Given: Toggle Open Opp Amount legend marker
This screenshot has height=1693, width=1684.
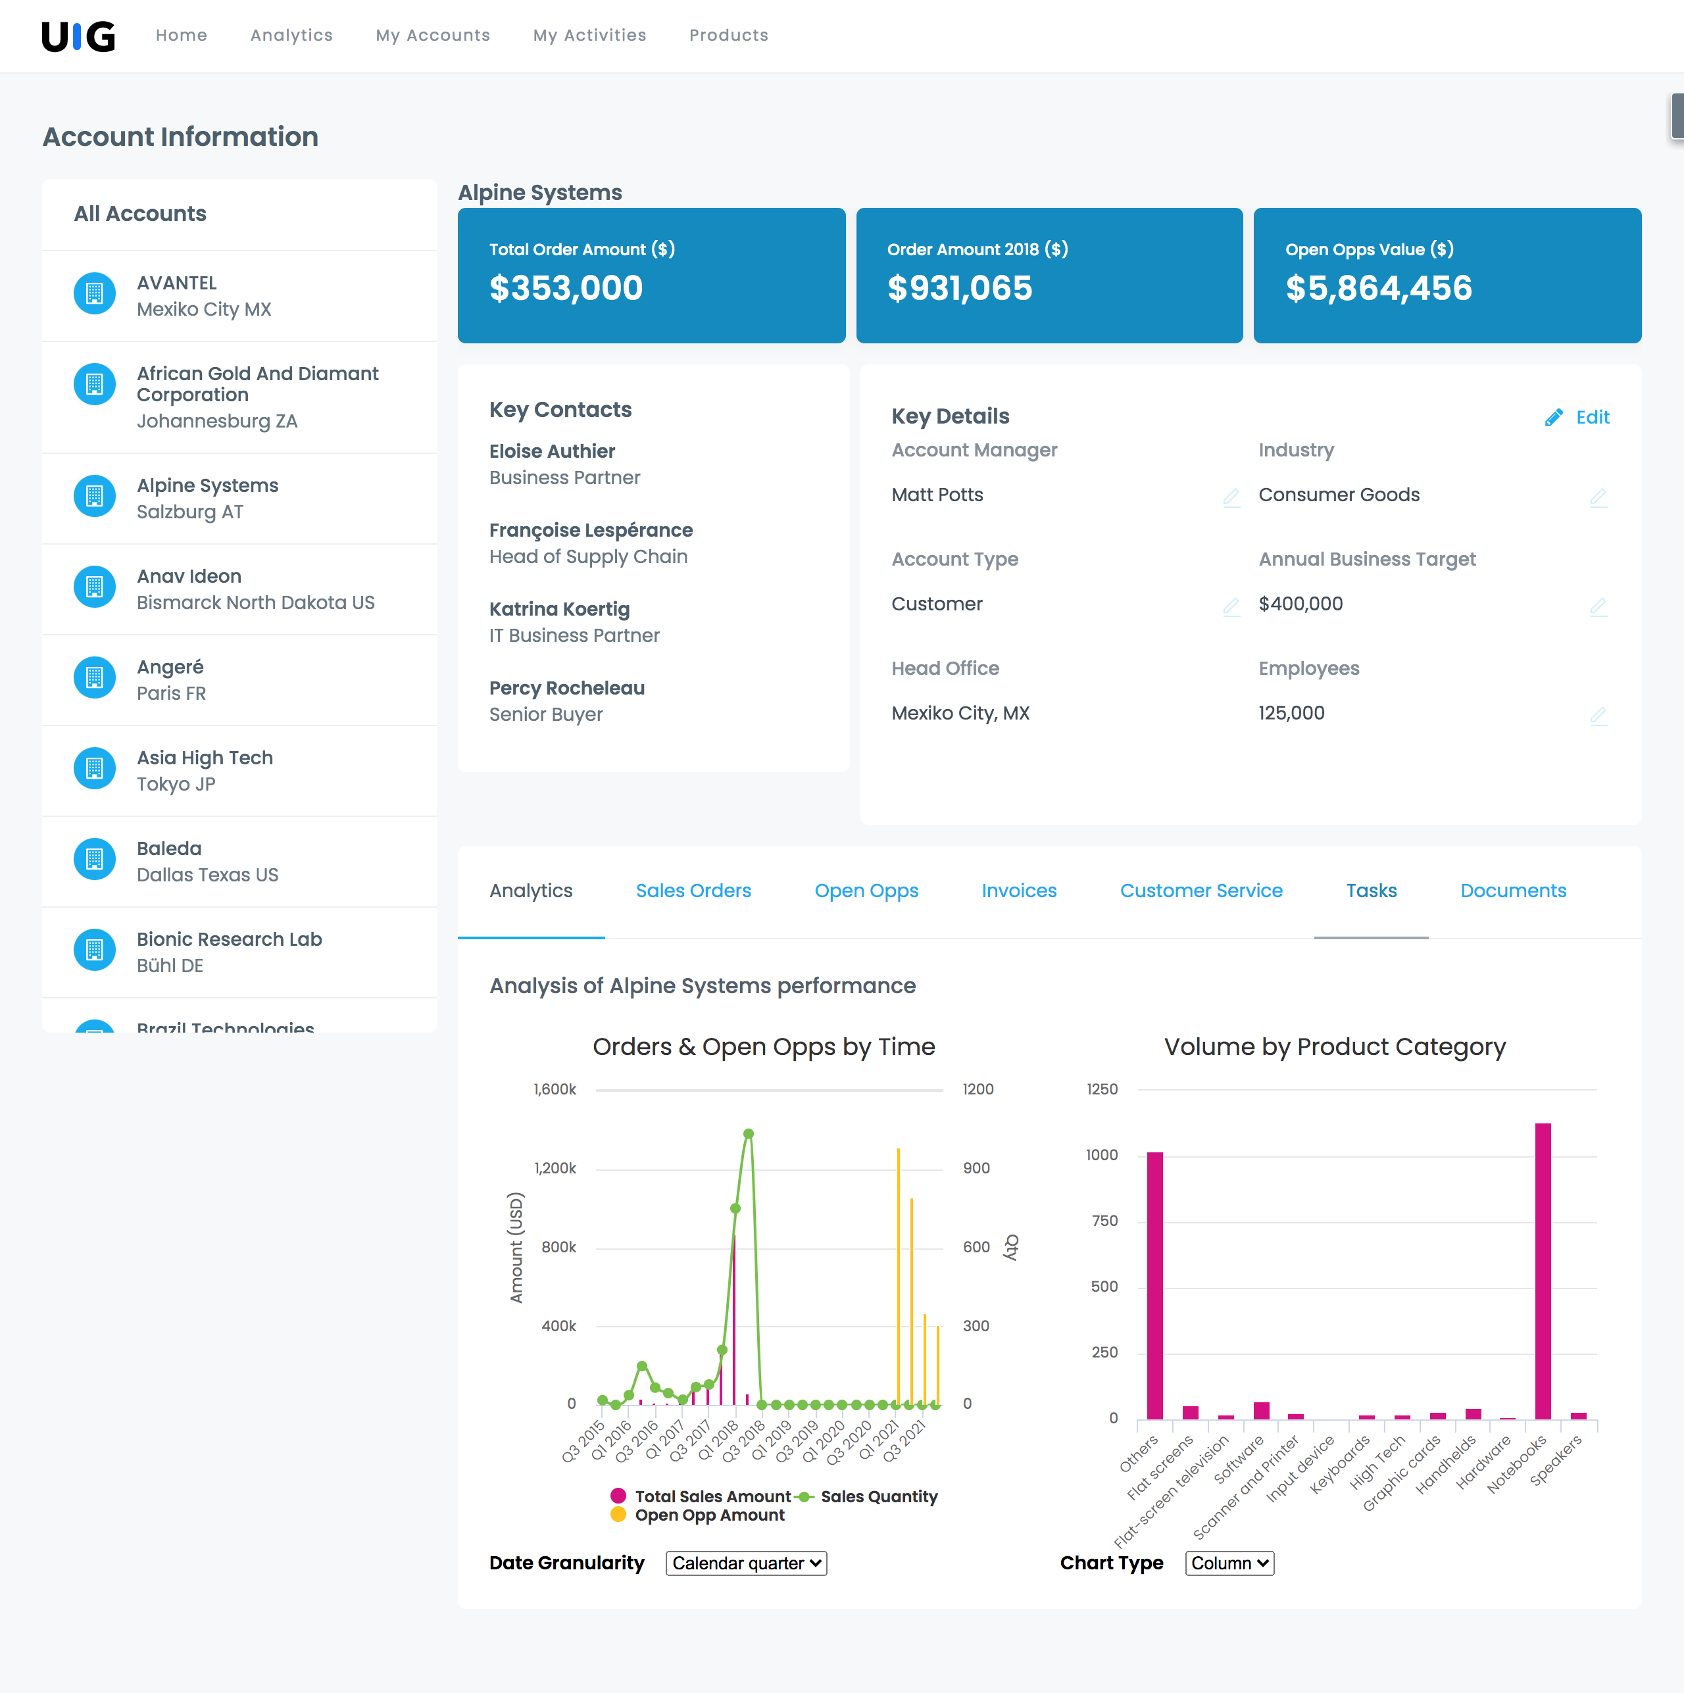Looking at the screenshot, I should (x=618, y=1514).
